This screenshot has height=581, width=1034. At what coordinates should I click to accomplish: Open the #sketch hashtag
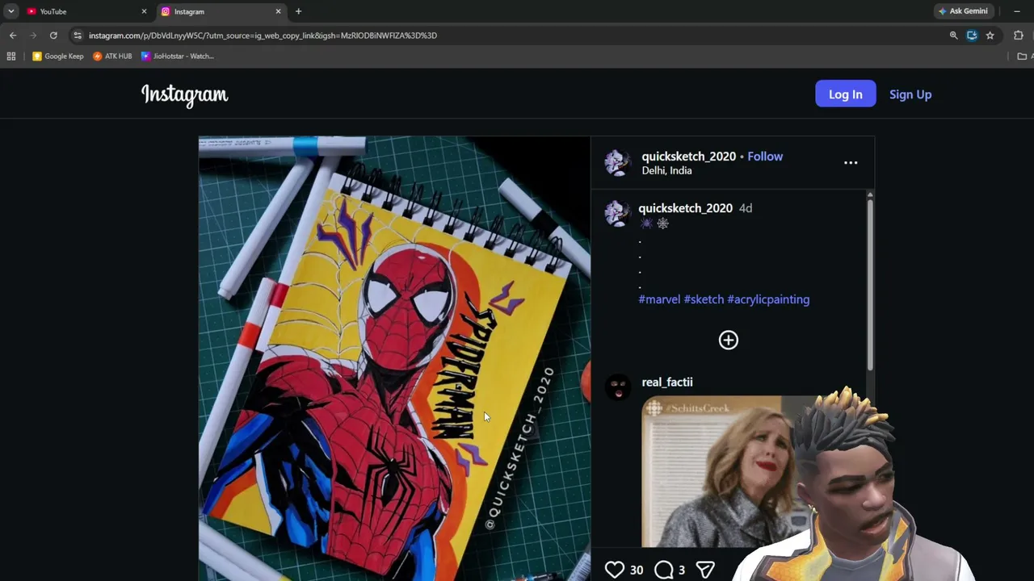704,299
